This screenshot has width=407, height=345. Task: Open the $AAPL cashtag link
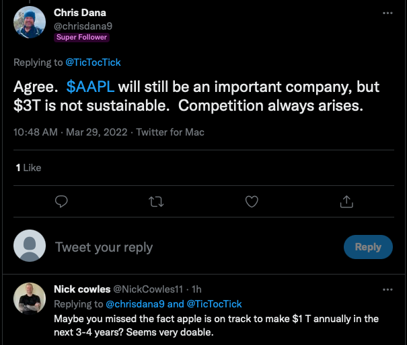pyautogui.click(x=90, y=87)
